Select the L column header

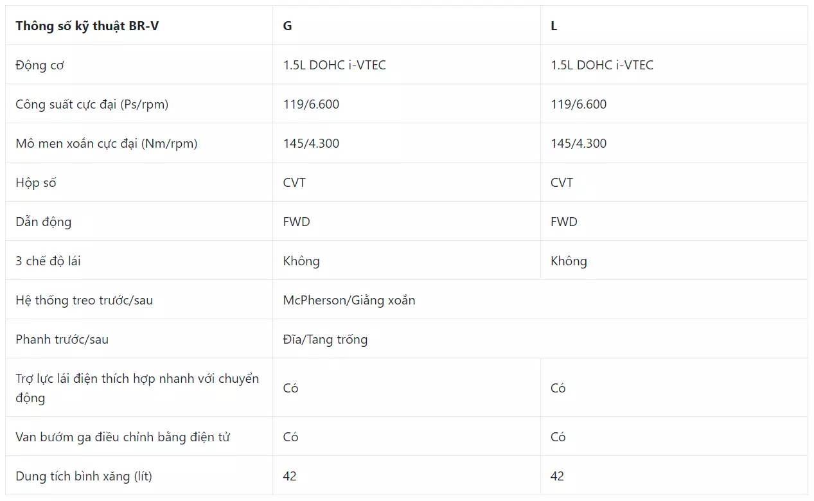[674, 26]
